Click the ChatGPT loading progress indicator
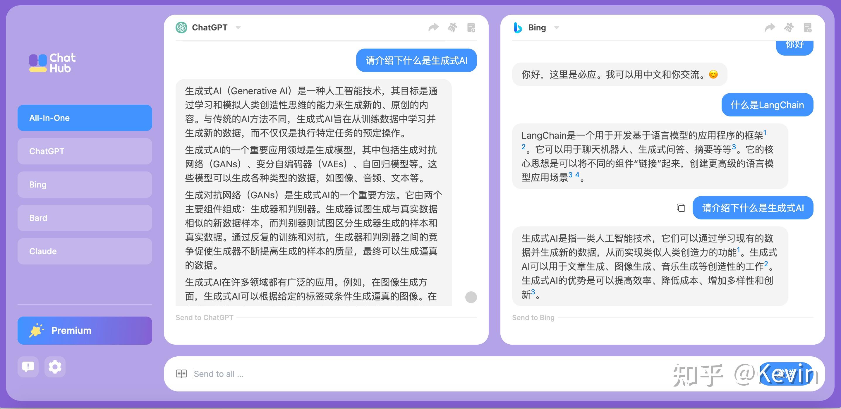This screenshot has height=409, width=841. [x=471, y=297]
